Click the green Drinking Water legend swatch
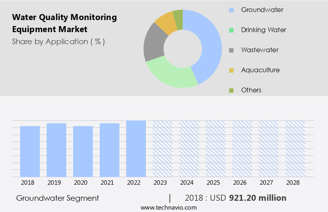The width and height of the screenshot is (328, 212). point(231,30)
